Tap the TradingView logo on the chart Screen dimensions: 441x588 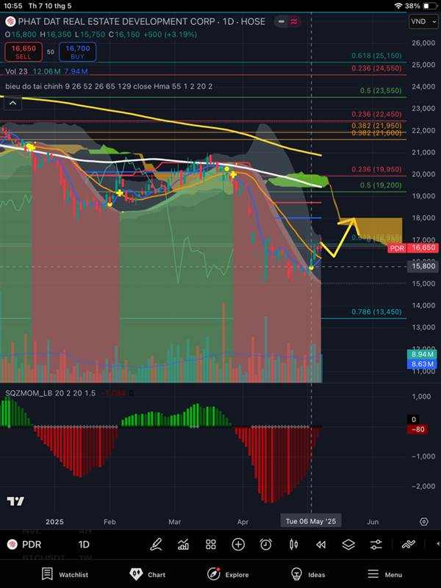15,501
